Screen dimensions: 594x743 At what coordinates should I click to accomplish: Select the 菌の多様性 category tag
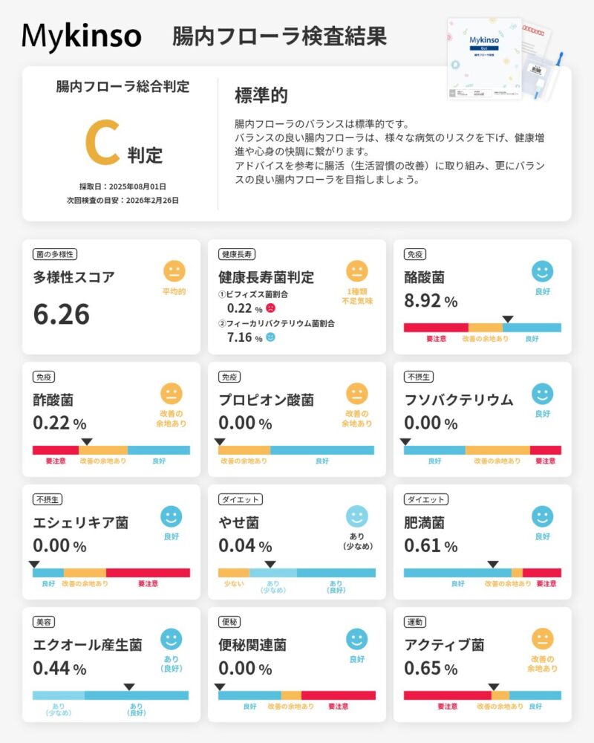point(56,254)
